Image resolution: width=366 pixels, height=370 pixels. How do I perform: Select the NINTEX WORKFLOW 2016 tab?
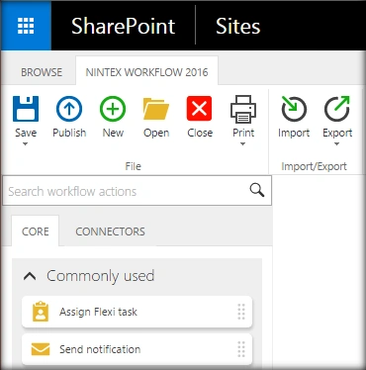[146, 72]
